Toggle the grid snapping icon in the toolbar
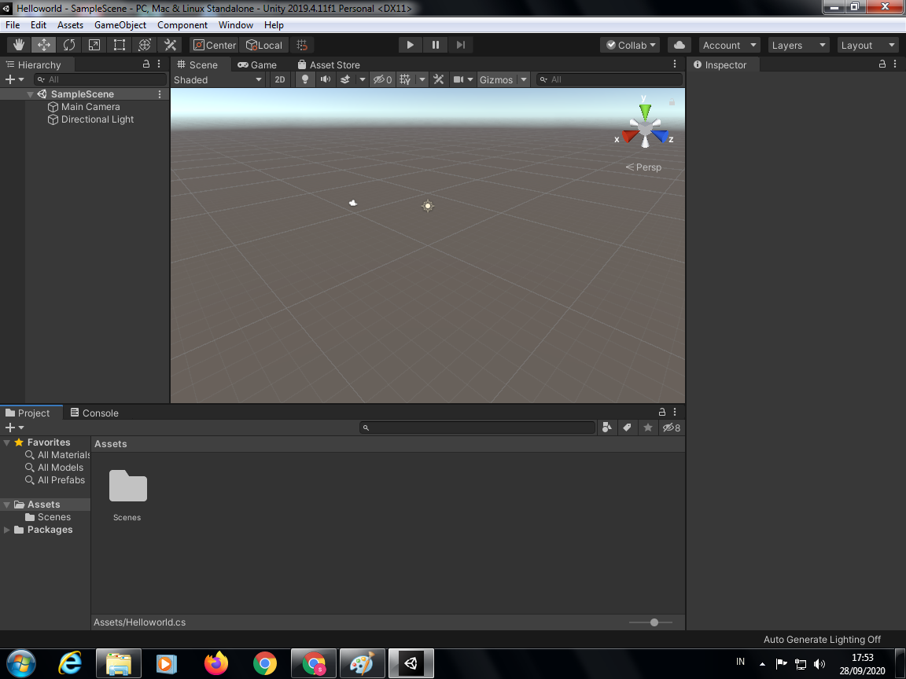 302,45
